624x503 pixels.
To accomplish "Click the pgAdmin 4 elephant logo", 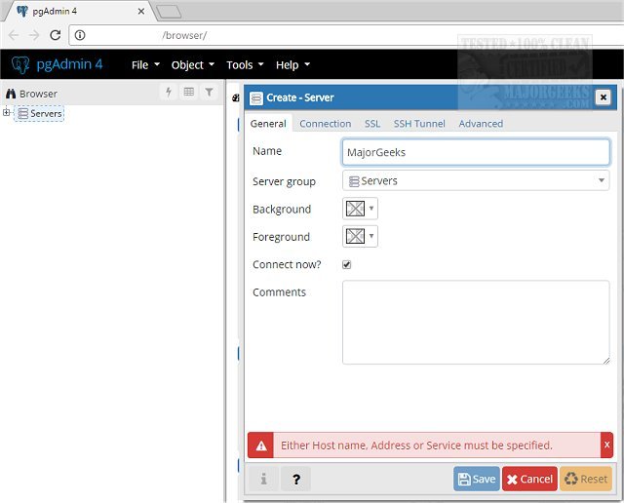I will click(x=20, y=64).
